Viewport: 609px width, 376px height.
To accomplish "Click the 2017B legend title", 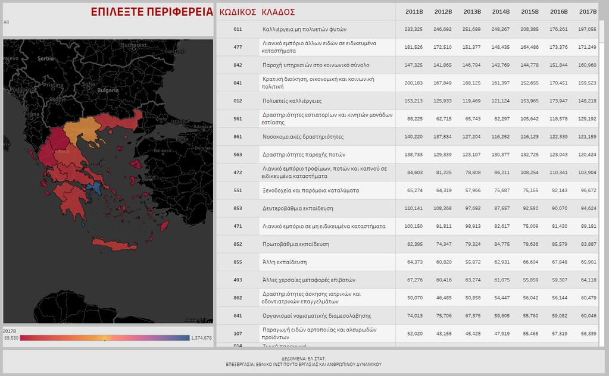I will [x=10, y=331].
